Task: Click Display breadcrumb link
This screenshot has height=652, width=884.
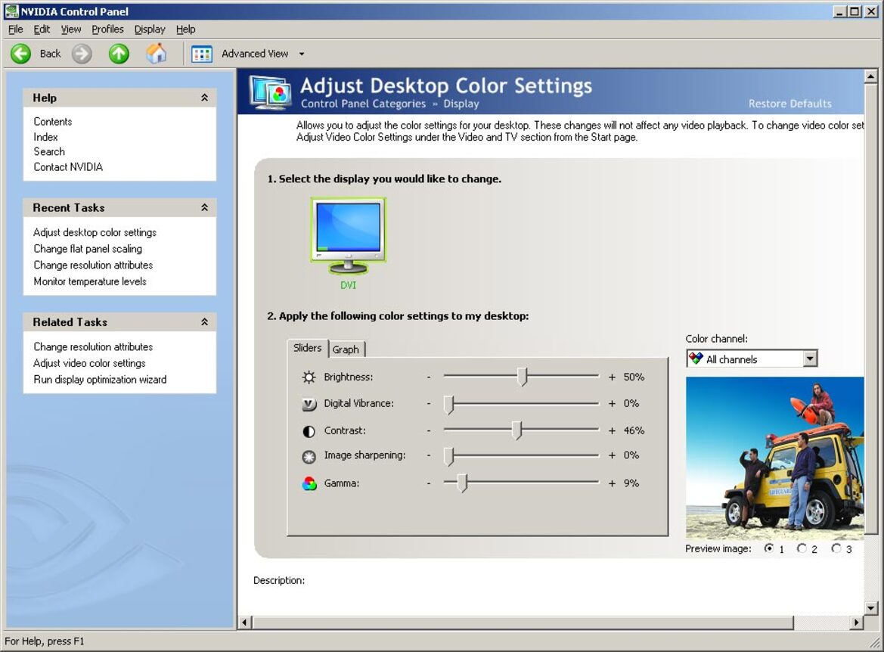Action: click(461, 104)
